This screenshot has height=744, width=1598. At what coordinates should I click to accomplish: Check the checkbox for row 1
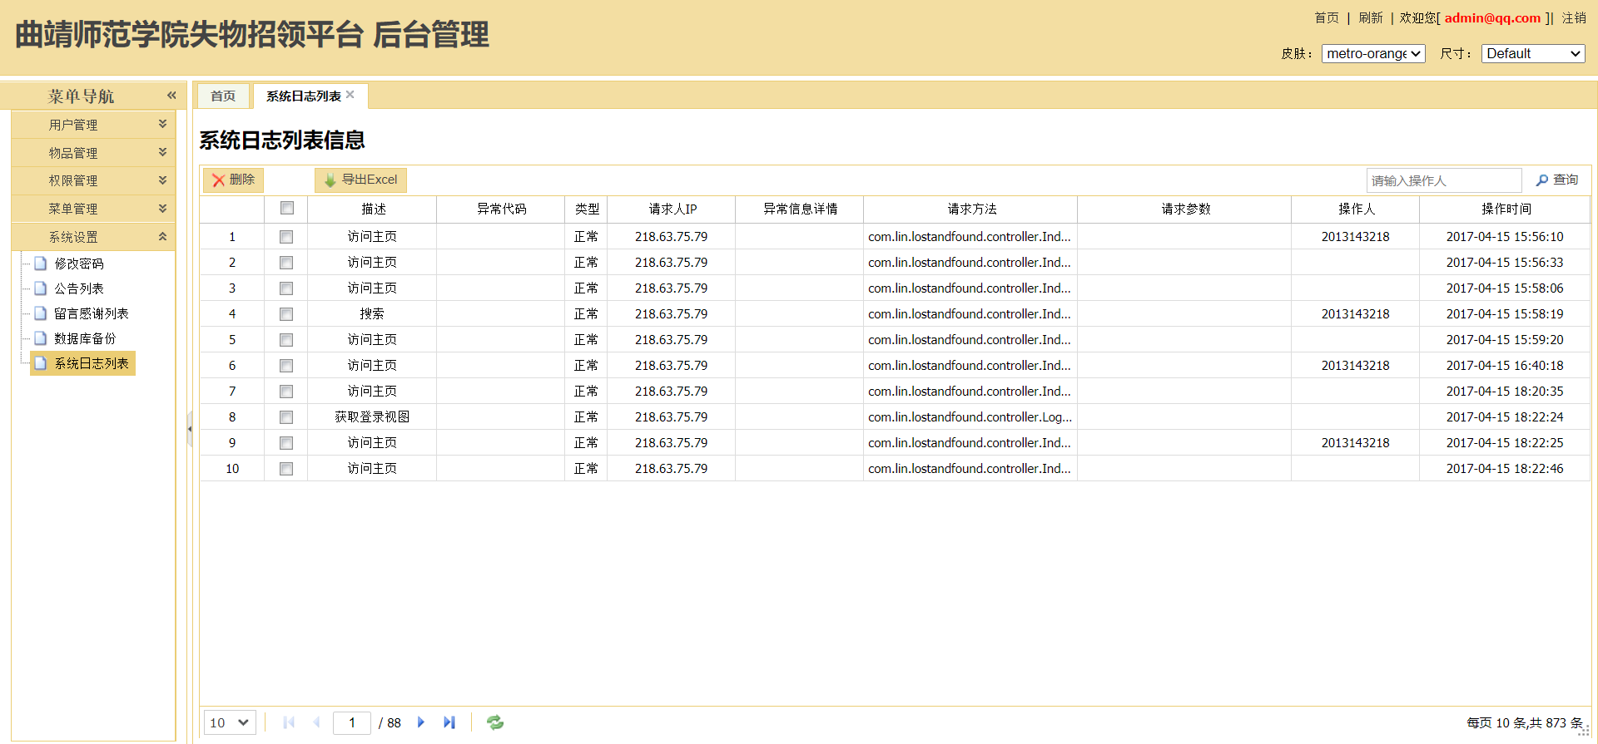(286, 237)
